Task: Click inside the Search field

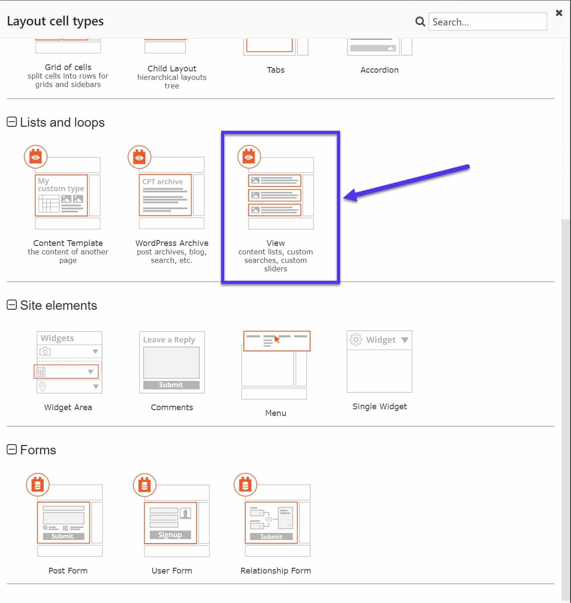Action: click(x=487, y=21)
